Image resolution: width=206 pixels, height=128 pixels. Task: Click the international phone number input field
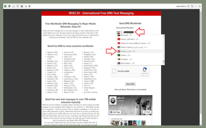(129, 33)
